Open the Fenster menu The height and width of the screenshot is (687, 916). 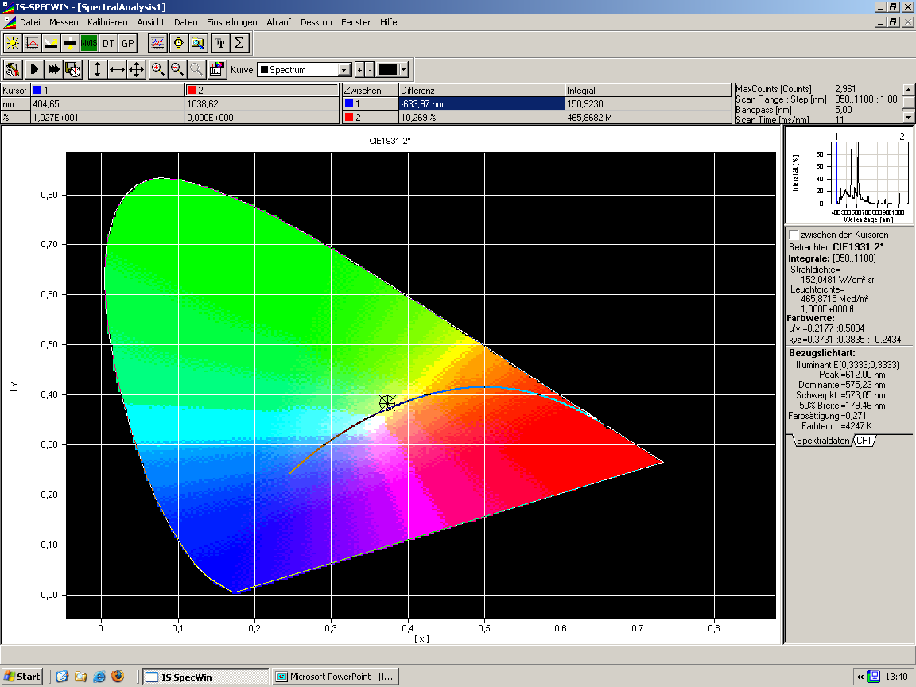(x=355, y=22)
